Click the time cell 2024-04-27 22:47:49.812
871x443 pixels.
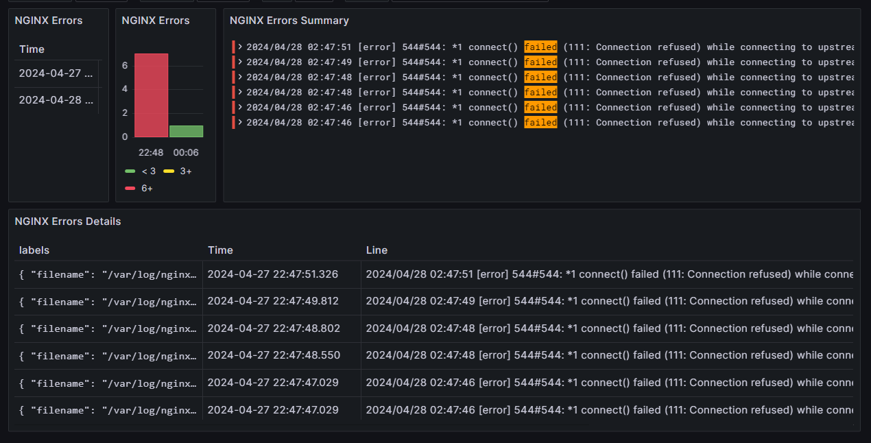point(282,302)
